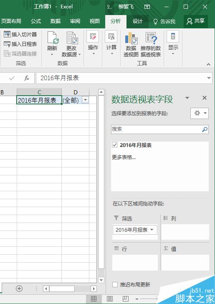The height and width of the screenshot is (304, 215).
Task: Click the Refresh (刷新) icon
Action: 53,38
